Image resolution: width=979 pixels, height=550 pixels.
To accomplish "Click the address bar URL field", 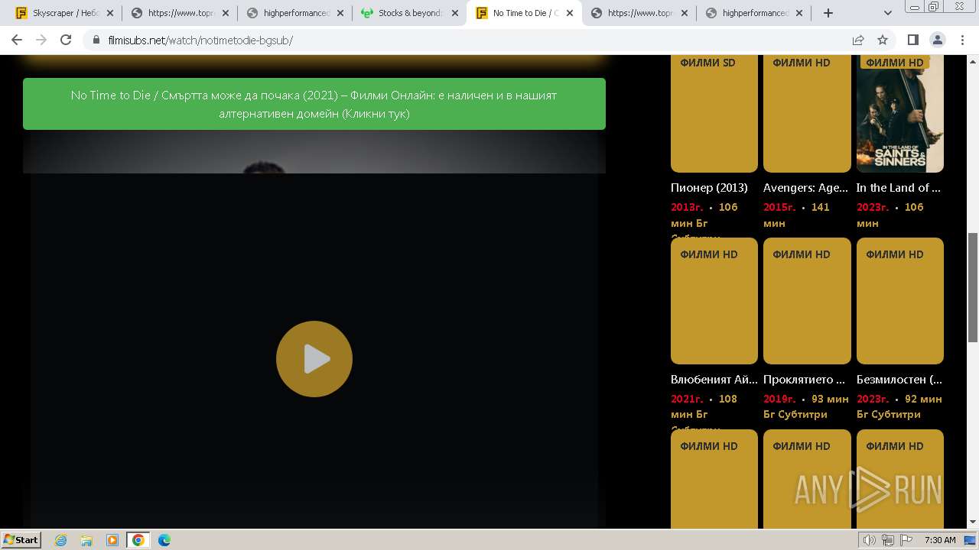I will point(467,40).
